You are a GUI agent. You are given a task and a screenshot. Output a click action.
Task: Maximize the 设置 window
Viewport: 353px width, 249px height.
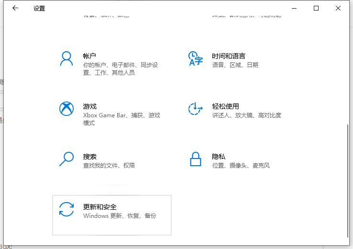pos(316,8)
